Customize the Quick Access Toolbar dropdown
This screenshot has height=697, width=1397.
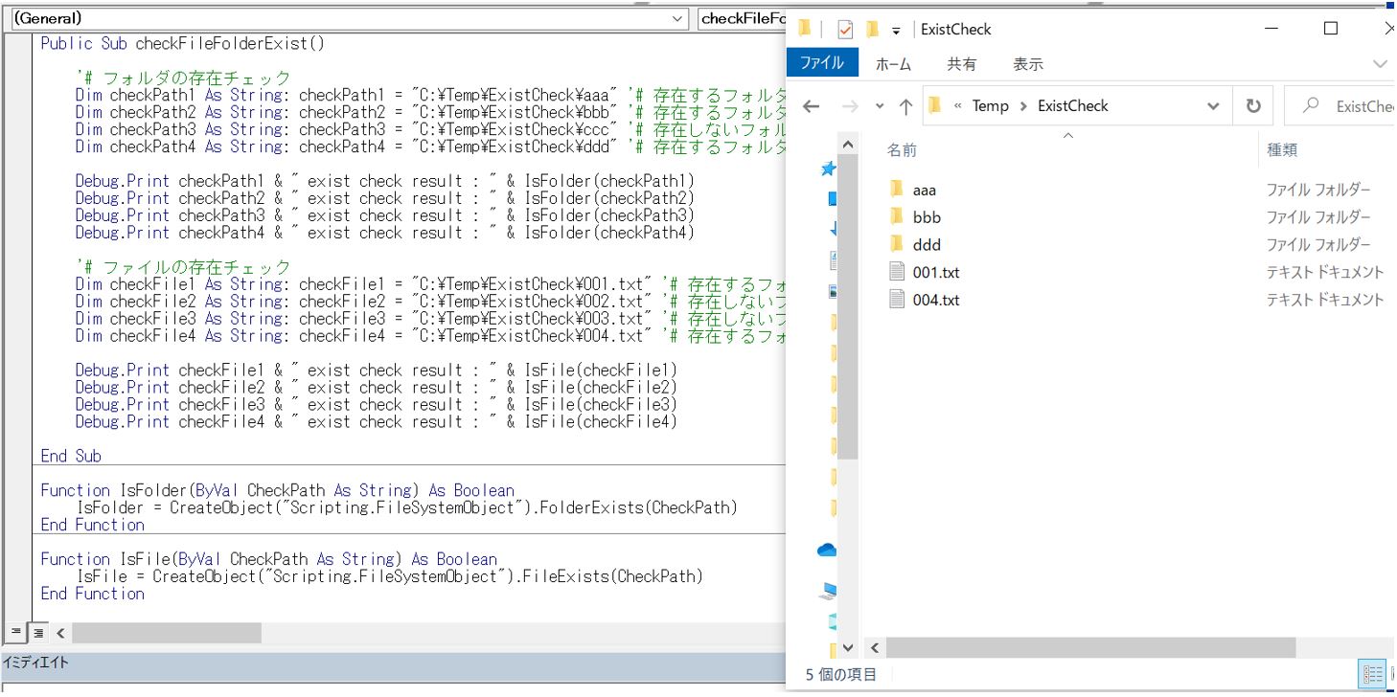896,32
